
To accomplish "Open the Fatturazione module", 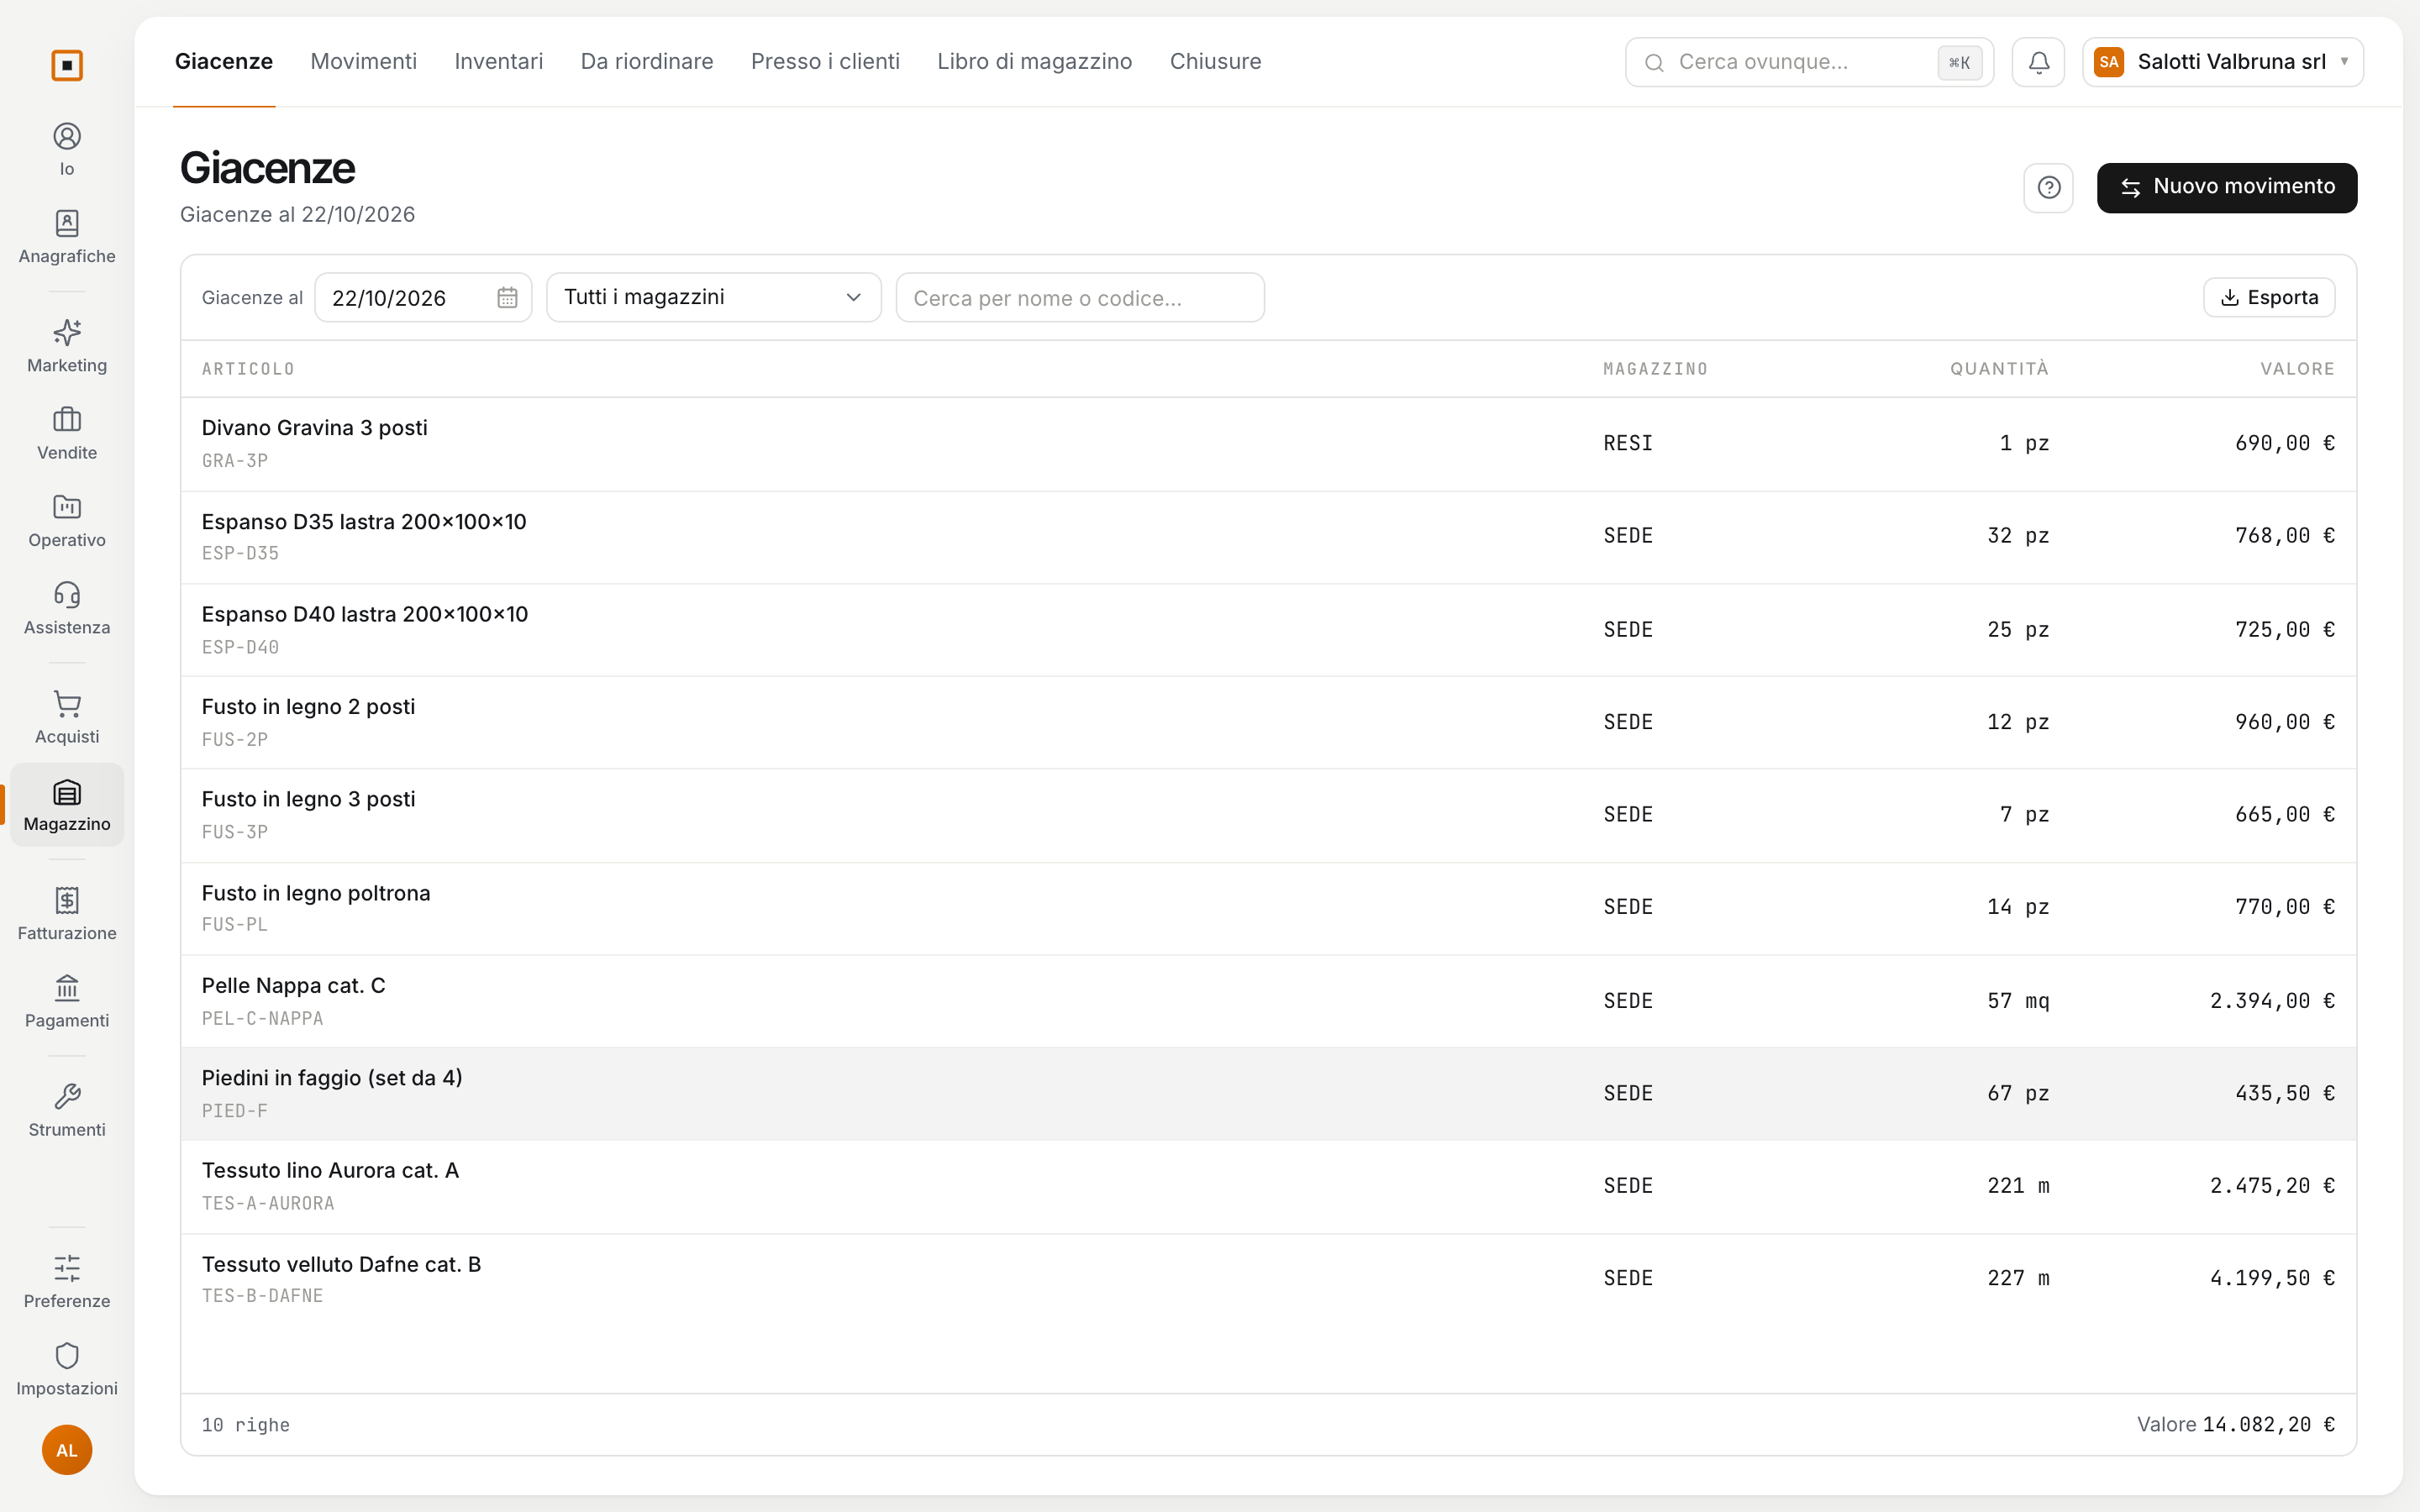I will tap(67, 914).
